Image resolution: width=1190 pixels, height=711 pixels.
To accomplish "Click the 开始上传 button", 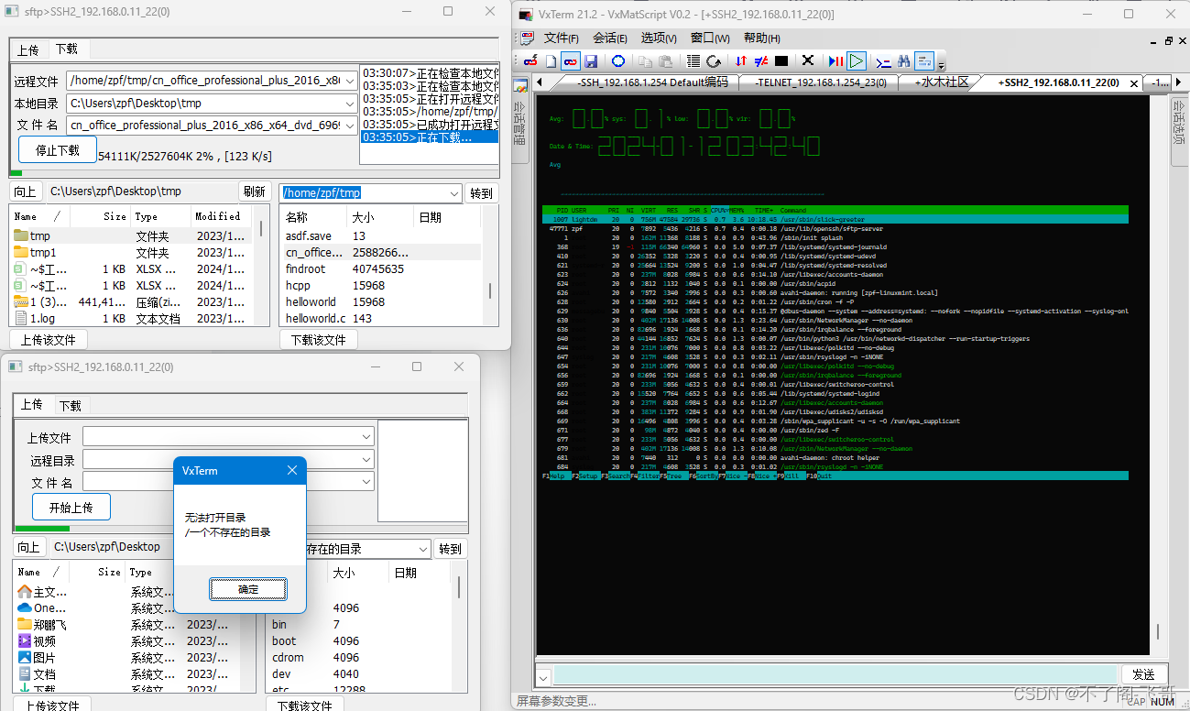I will pyautogui.click(x=71, y=507).
